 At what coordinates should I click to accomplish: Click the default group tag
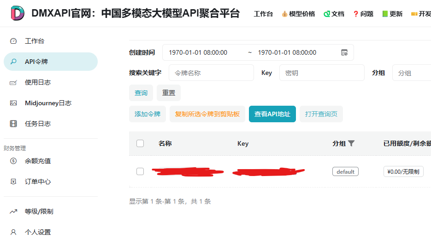tap(345, 171)
